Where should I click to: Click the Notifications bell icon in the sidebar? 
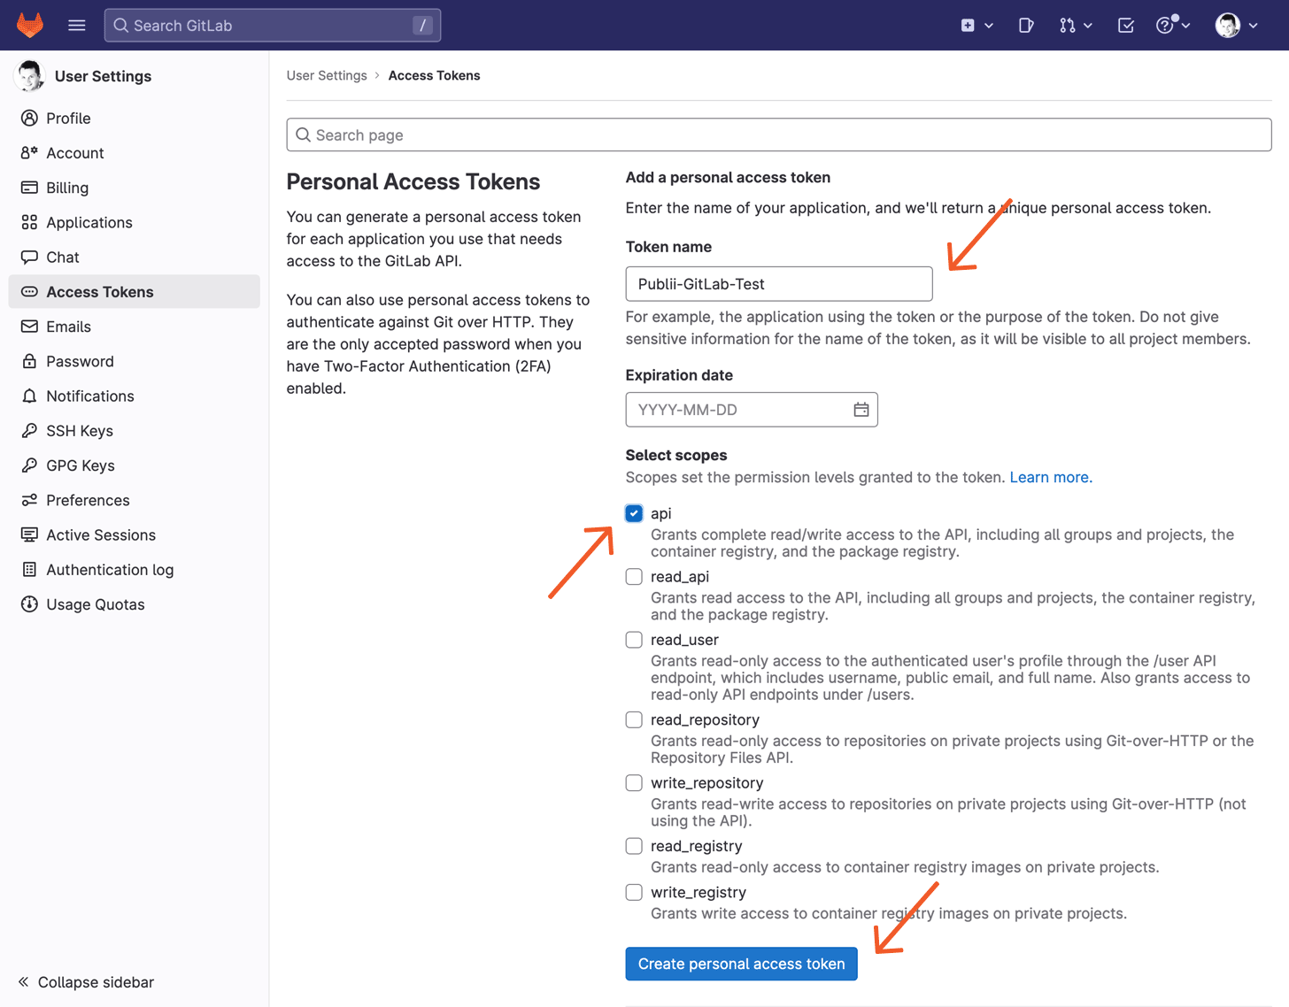click(29, 396)
